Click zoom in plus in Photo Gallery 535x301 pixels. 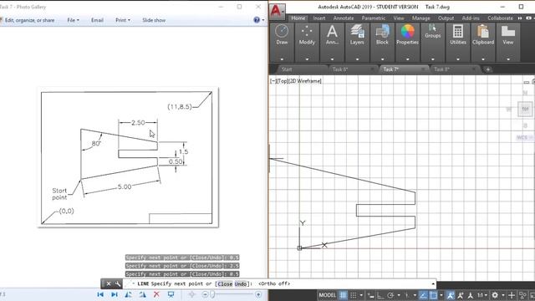(x=258, y=294)
